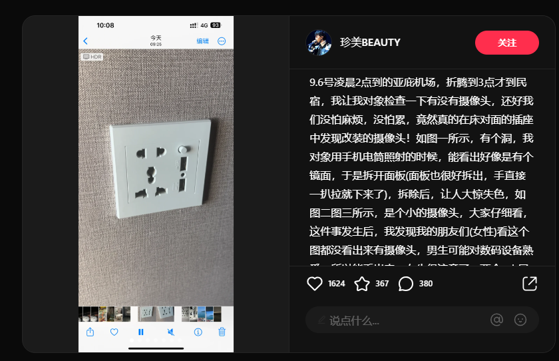Open emoji picker smiley icon
The image size is (559, 361).
point(520,320)
